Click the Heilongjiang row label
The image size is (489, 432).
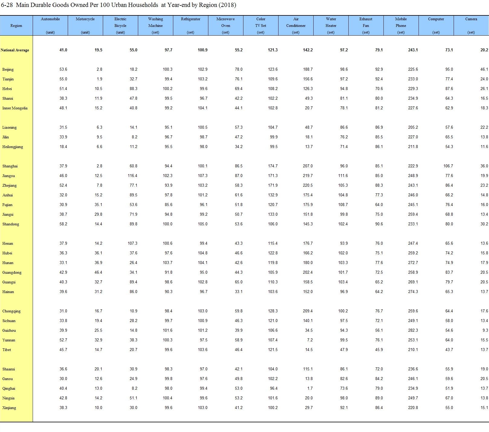tap(12, 147)
